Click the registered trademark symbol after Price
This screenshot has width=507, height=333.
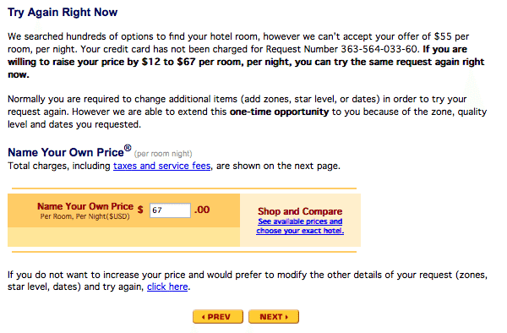click(x=128, y=148)
